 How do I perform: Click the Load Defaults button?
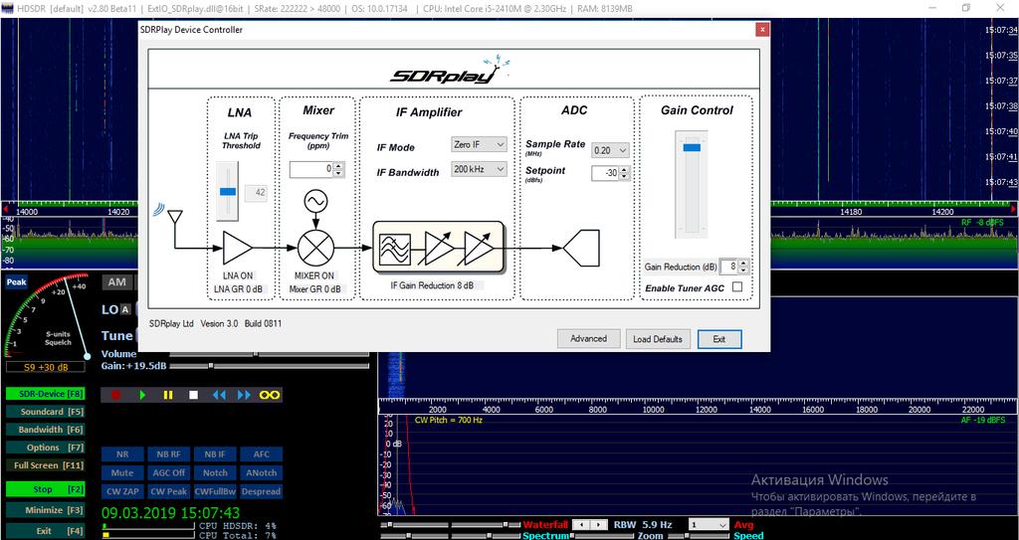click(658, 338)
